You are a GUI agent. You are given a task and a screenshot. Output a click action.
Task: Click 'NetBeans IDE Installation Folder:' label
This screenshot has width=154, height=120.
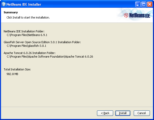click(24, 31)
